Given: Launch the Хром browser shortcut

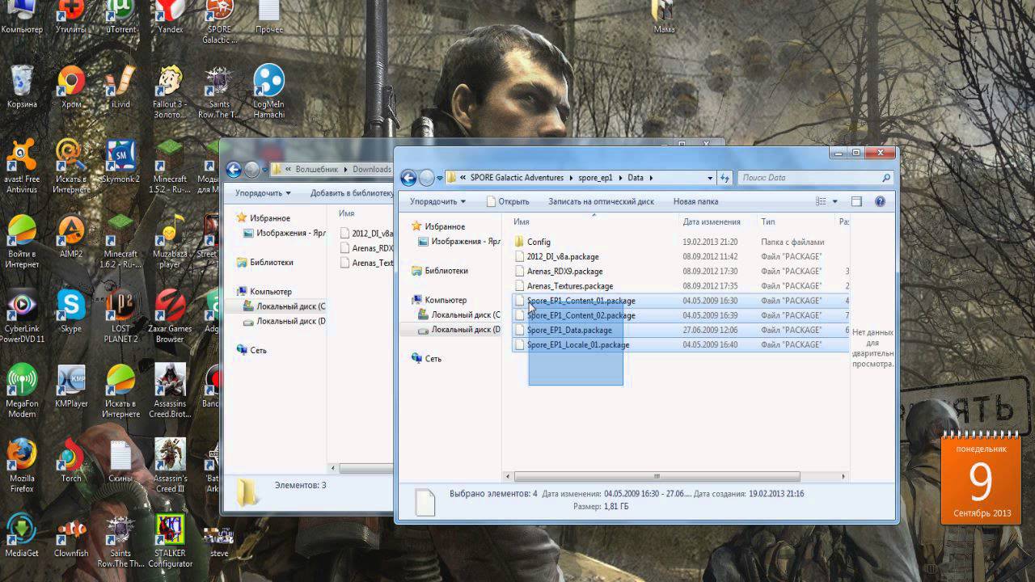Looking at the screenshot, I should [x=71, y=86].
